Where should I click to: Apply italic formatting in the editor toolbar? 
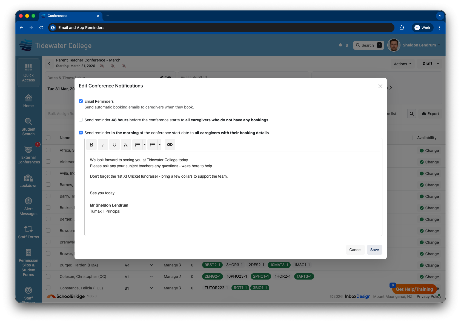[x=103, y=145]
